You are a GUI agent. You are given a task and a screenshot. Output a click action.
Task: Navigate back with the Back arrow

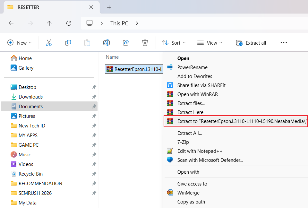tap(11, 23)
